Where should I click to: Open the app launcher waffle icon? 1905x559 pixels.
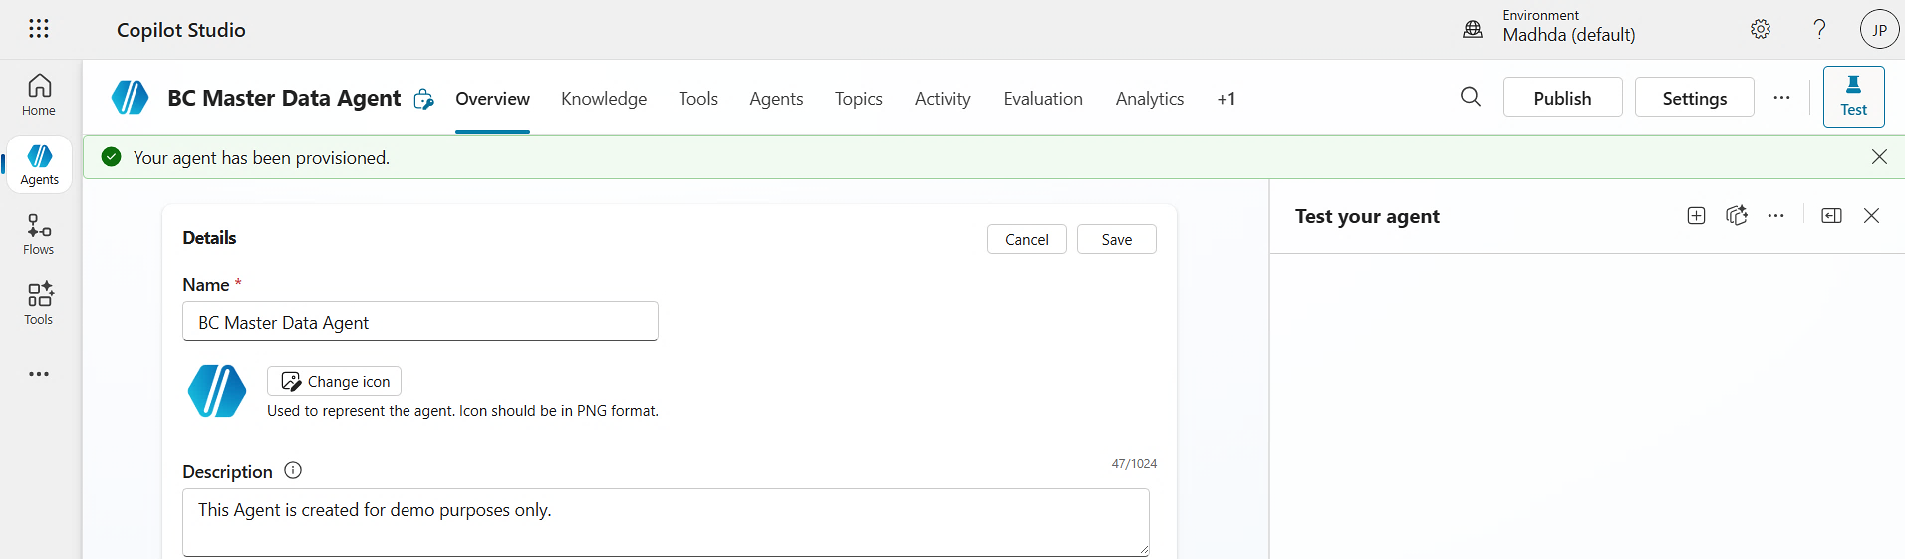pos(39,29)
